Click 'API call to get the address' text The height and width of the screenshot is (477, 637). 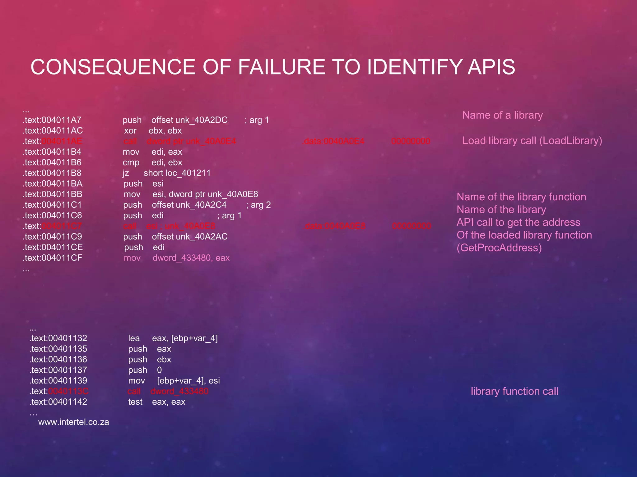point(518,222)
